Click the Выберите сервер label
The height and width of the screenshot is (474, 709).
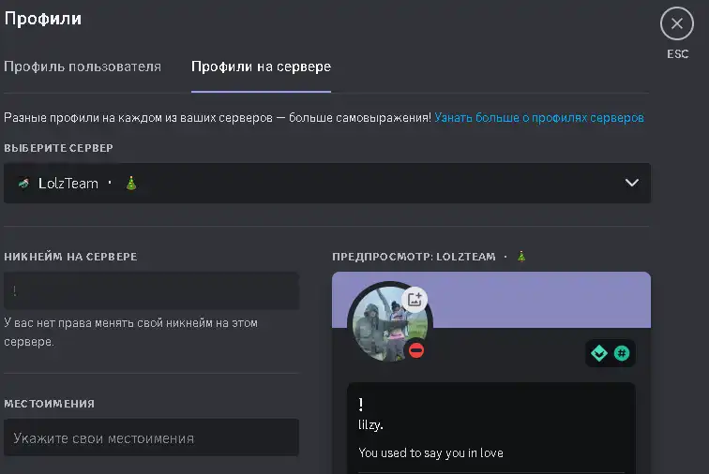58,148
